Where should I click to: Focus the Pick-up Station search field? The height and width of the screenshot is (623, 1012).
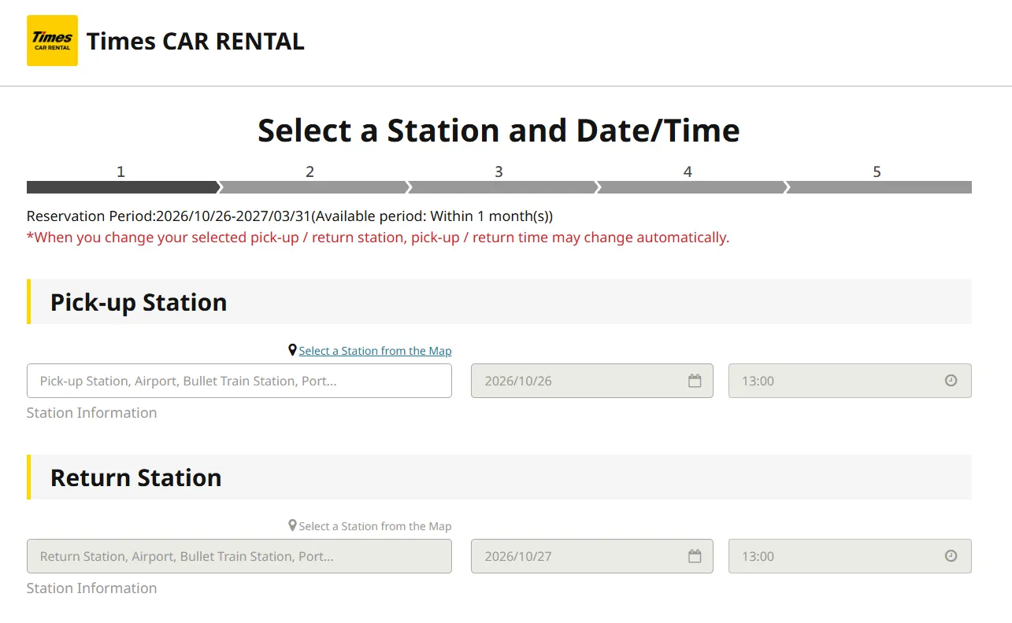[x=239, y=381]
